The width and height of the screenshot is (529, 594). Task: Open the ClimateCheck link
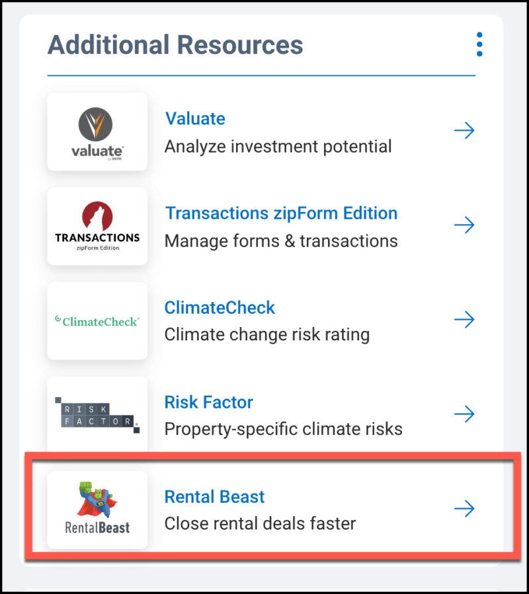(x=219, y=307)
